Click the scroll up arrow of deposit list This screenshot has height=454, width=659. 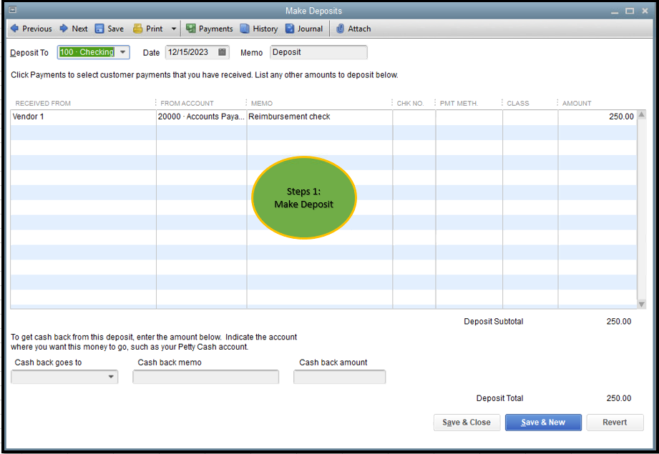point(641,114)
